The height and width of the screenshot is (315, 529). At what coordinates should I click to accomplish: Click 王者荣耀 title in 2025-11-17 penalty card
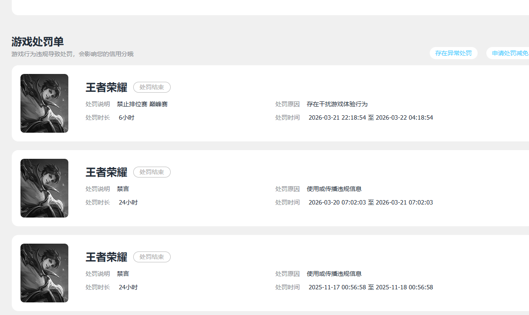[106, 257]
